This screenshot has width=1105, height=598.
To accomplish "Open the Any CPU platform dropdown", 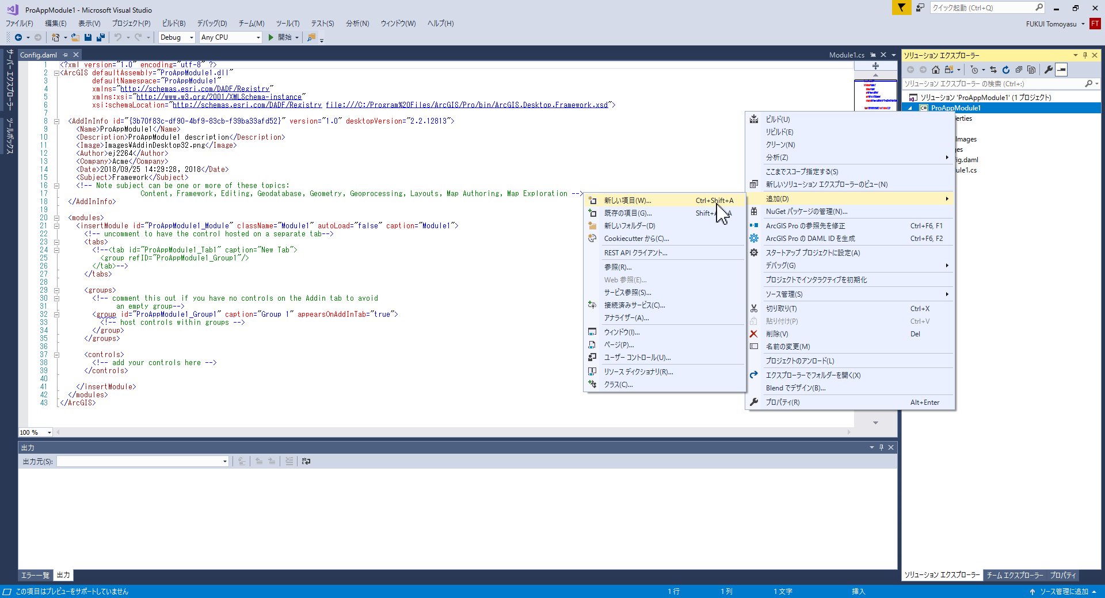I will pos(230,37).
